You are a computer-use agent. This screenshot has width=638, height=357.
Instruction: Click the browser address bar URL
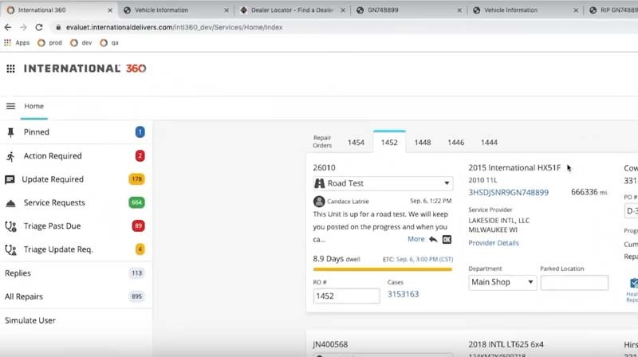pyautogui.click(x=174, y=27)
